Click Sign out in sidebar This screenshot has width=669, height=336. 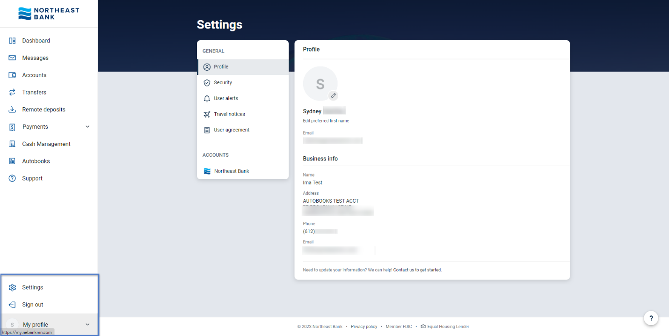pos(32,305)
